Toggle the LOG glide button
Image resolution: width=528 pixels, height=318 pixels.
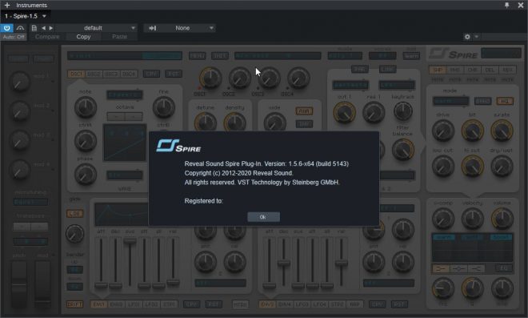click(74, 213)
